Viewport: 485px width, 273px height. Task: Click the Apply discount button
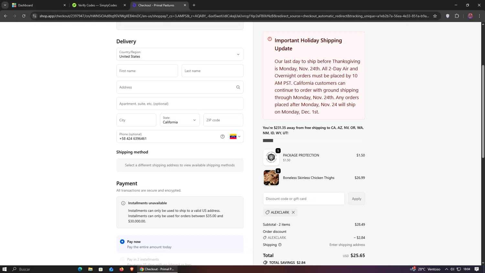tap(357, 199)
